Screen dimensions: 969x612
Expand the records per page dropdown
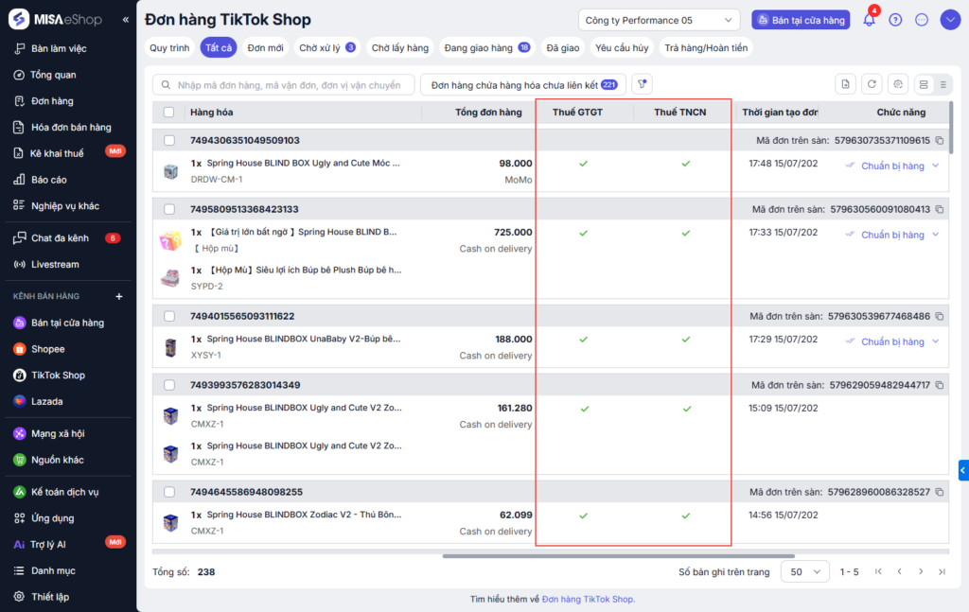[804, 571]
